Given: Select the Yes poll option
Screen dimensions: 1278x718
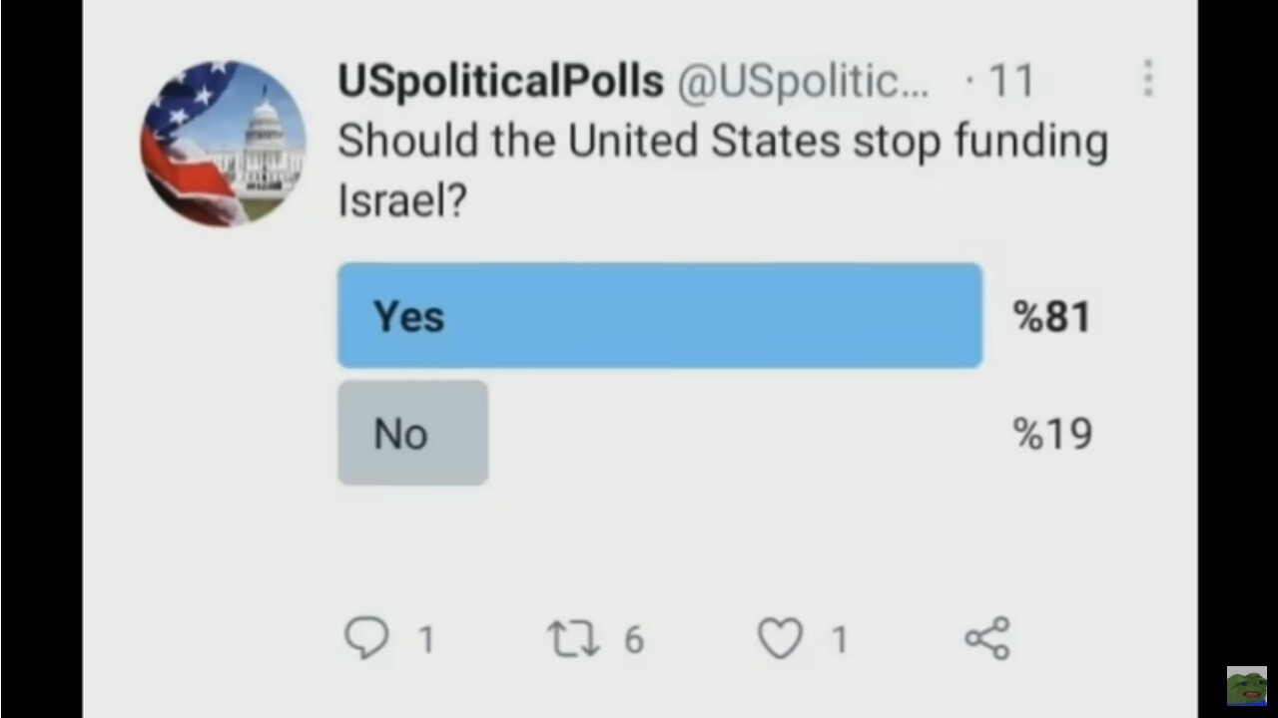Looking at the screenshot, I should pyautogui.click(x=660, y=316).
